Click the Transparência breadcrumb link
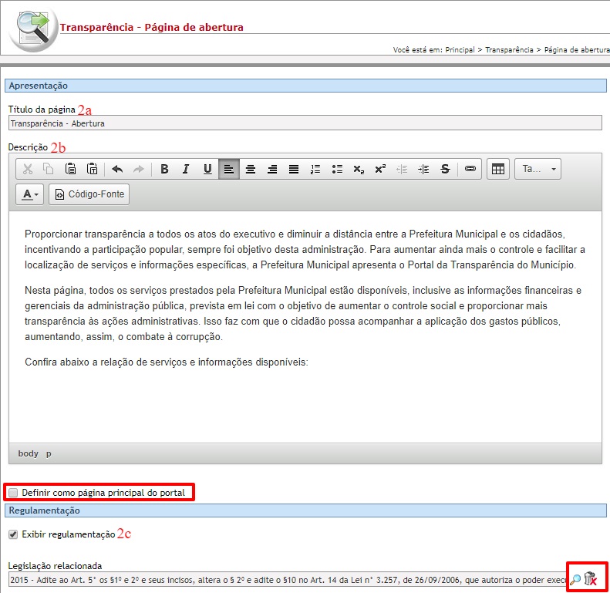This screenshot has width=610, height=593. tap(509, 50)
